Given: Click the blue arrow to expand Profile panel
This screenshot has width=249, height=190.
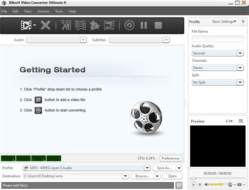Looking at the screenshot, I should point(243,22).
